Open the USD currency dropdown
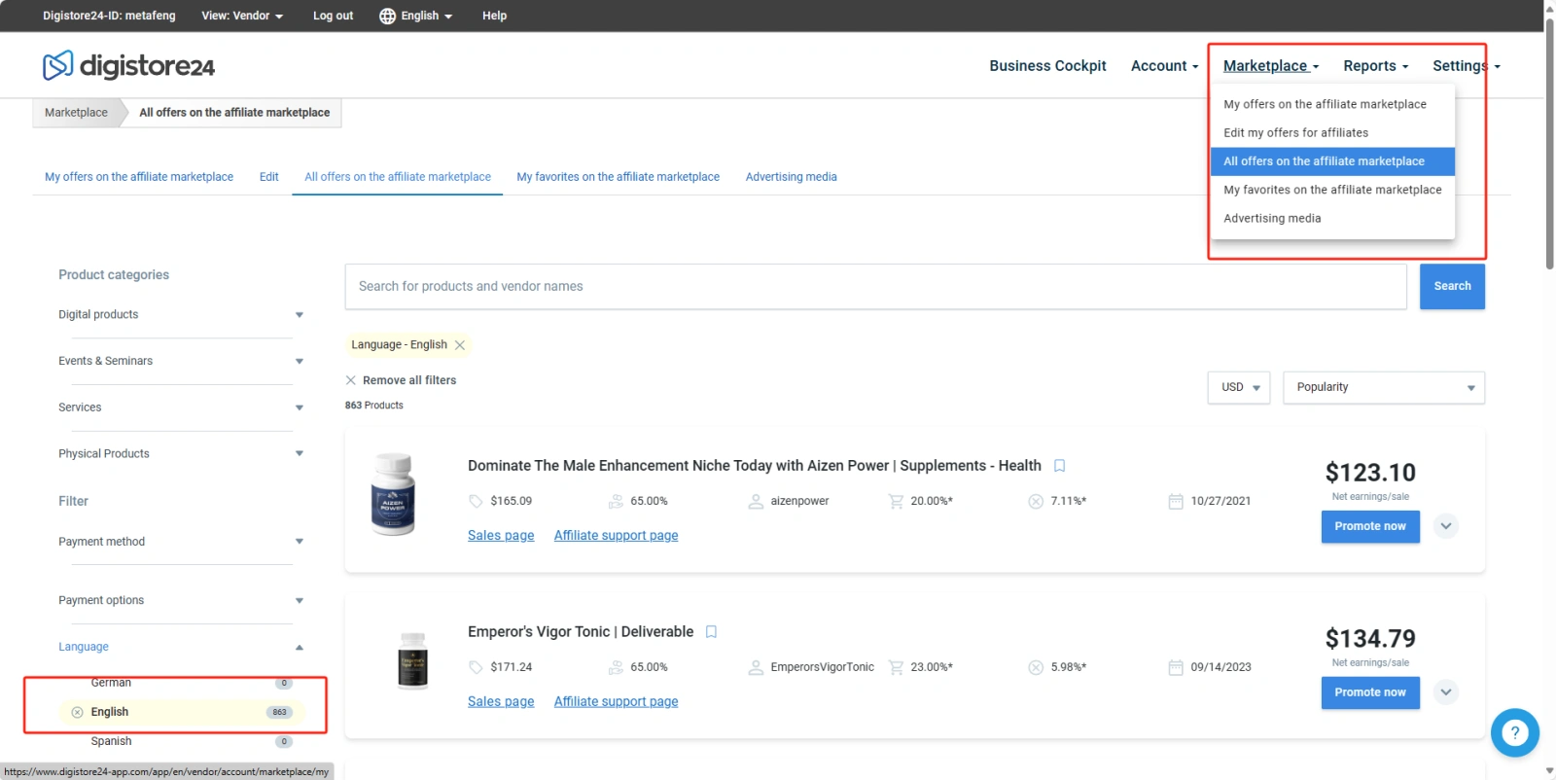The width and height of the screenshot is (1556, 780). point(1238,387)
